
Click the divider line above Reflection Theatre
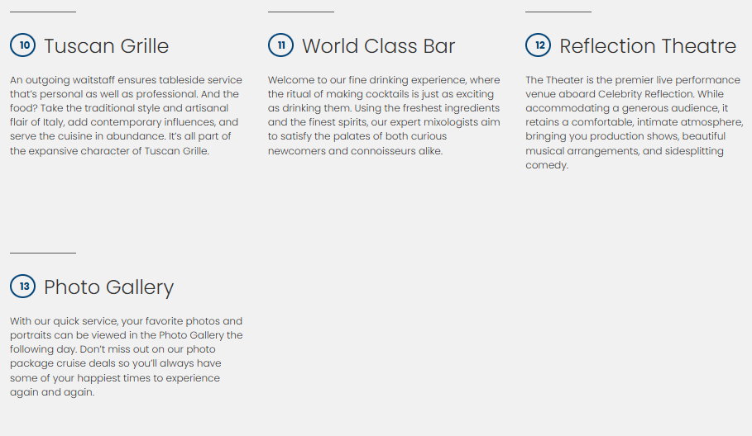click(558, 12)
